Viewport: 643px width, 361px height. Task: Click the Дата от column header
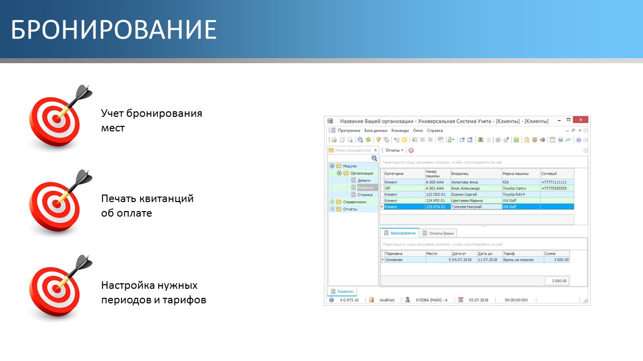pos(464,254)
